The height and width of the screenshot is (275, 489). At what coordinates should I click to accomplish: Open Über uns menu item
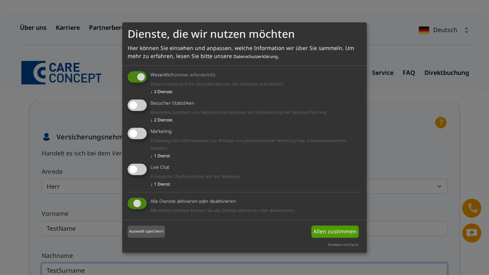(x=33, y=27)
